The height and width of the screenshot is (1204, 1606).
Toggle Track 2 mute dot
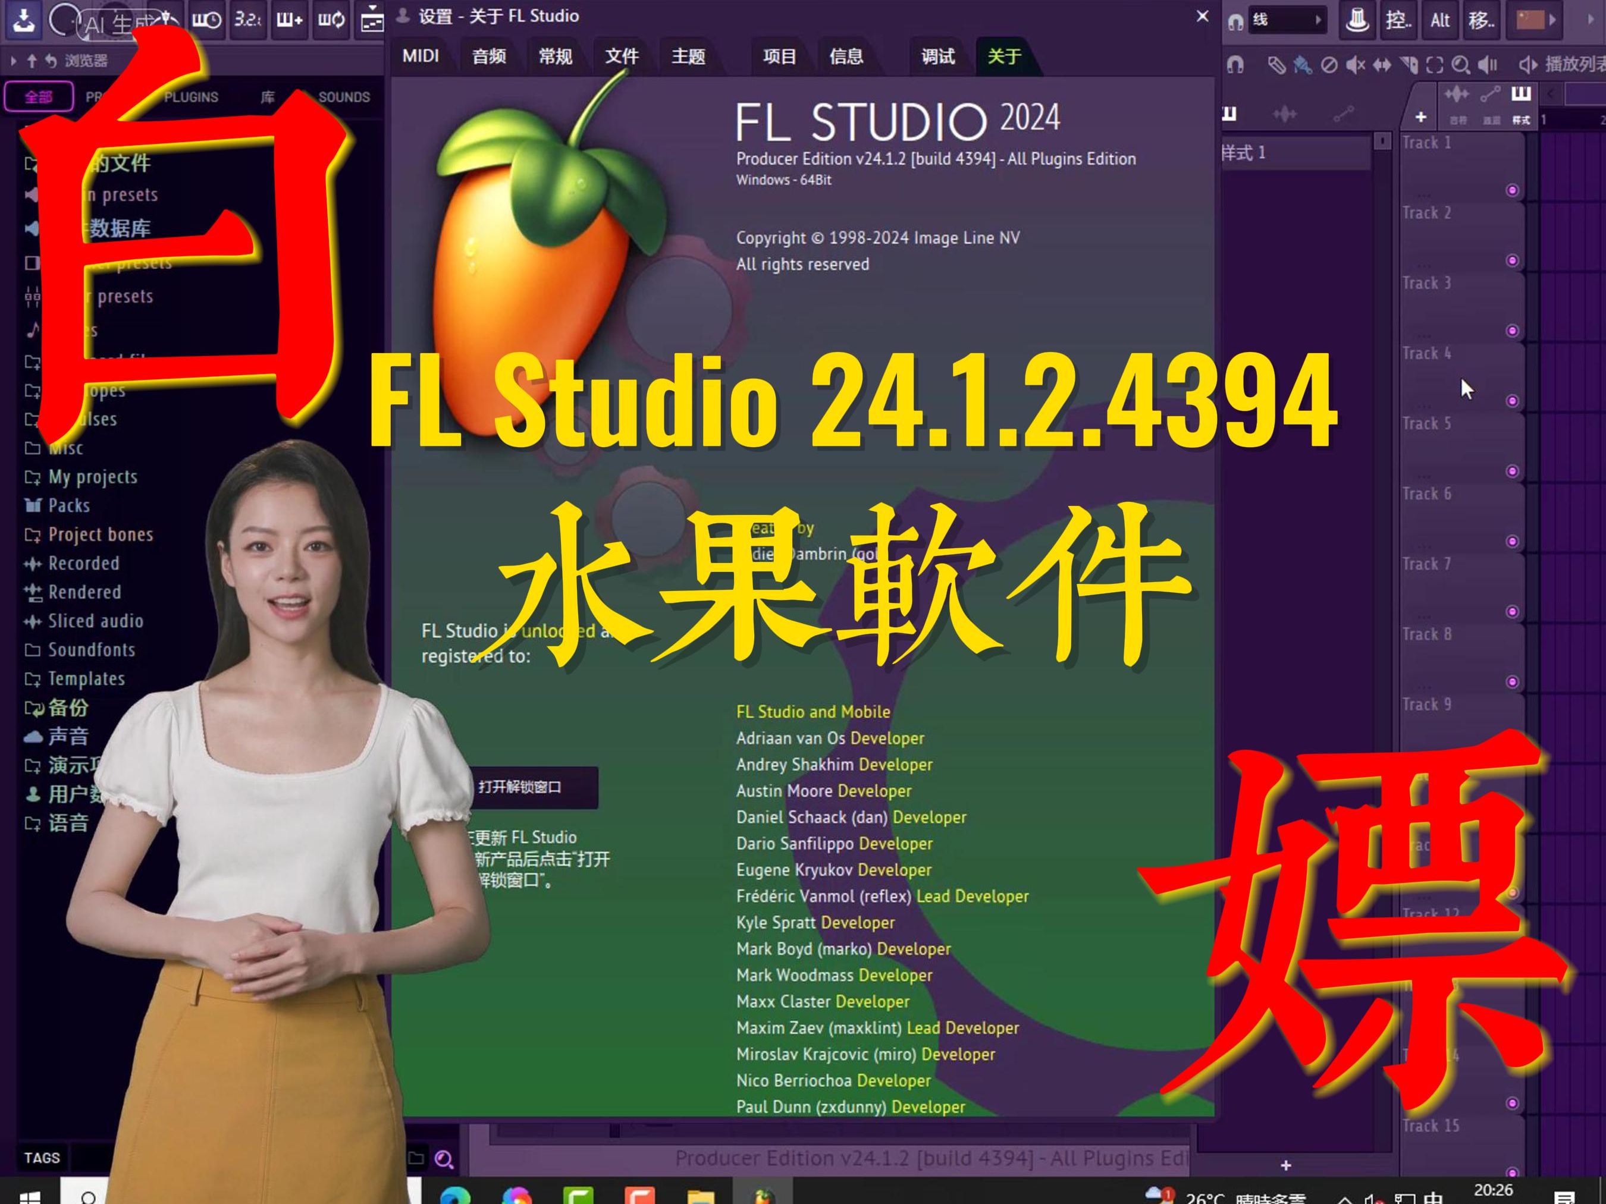click(1513, 260)
